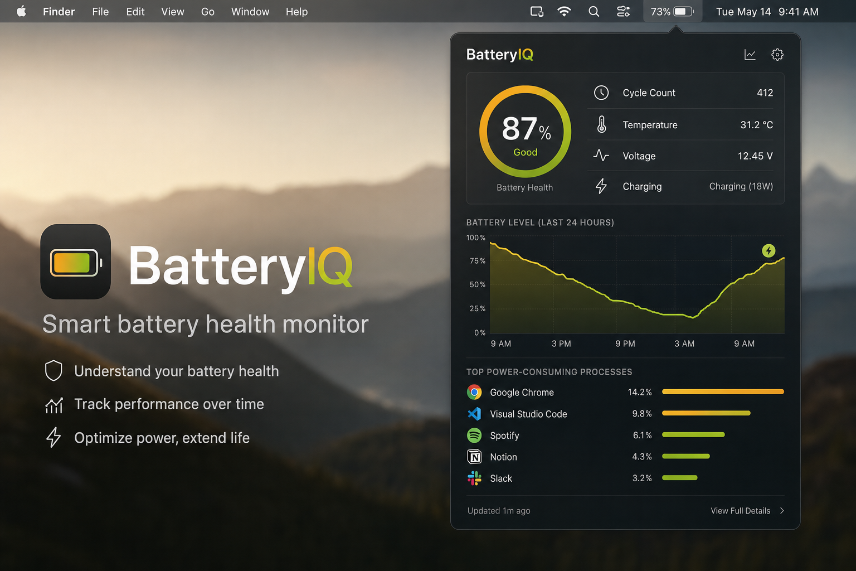Image resolution: width=856 pixels, height=571 pixels.
Task: Open the Wi-Fi status icon in menu bar
Action: pos(565,11)
